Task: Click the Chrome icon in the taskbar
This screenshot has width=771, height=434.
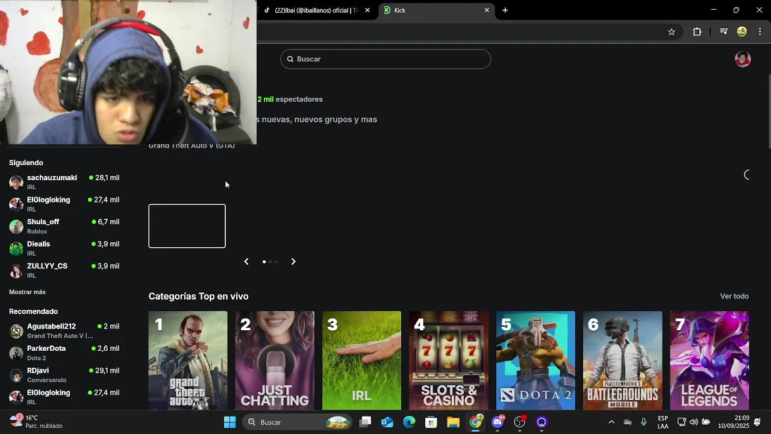Action: [x=476, y=422]
